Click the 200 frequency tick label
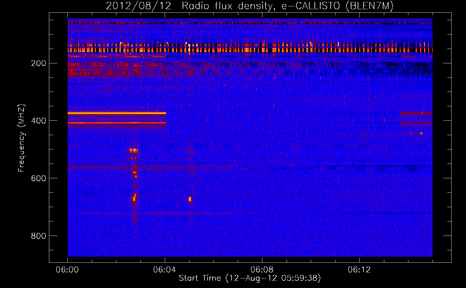The height and width of the screenshot is (288, 466). tap(39, 63)
